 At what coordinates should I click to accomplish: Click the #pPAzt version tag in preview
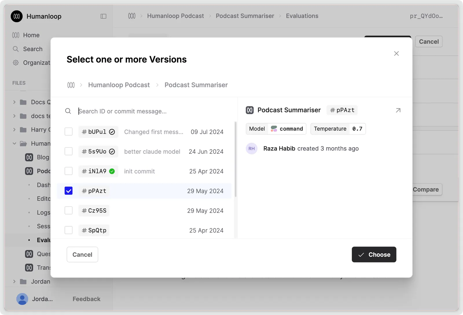coord(342,110)
